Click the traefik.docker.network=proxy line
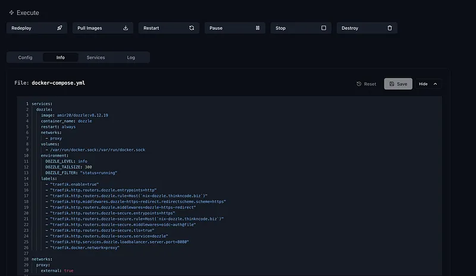 pyautogui.click(x=82, y=248)
